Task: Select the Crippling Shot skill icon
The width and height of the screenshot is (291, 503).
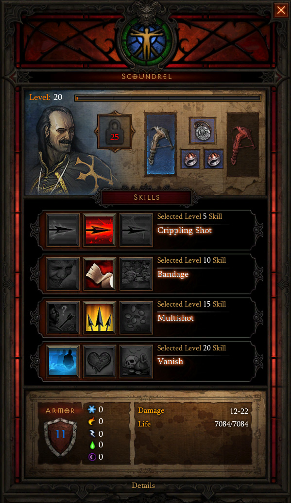Action: tap(99, 230)
